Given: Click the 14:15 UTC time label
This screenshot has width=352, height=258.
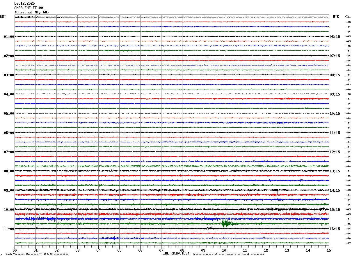Looking at the screenshot, I should pos(335,190).
